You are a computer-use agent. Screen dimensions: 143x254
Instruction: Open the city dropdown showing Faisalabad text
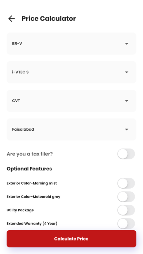coord(71,130)
